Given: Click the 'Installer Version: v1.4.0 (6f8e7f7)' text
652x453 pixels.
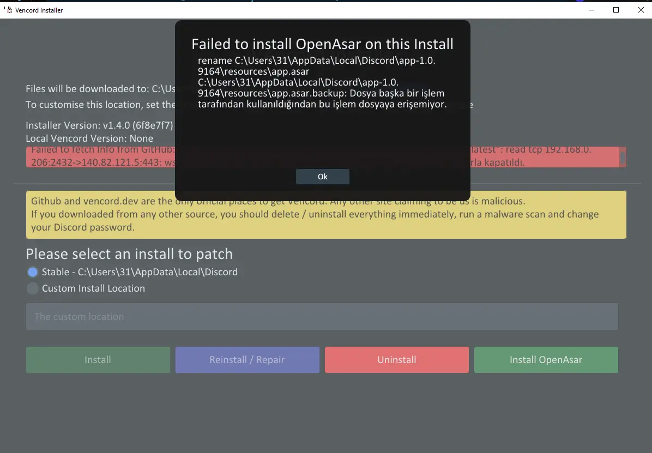Looking at the screenshot, I should click(99, 125).
